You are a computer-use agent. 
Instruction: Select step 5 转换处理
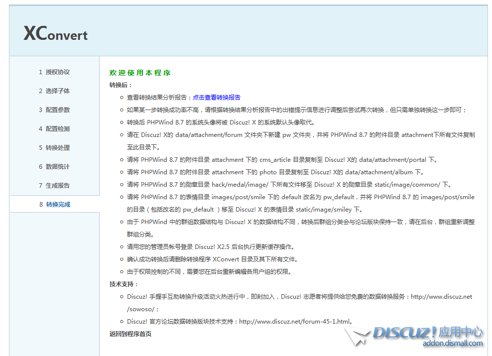point(54,148)
